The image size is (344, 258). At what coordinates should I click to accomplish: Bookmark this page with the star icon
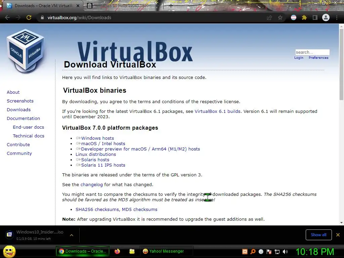(280, 17)
